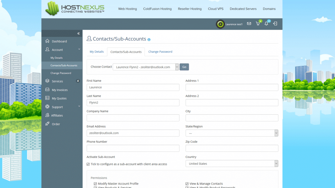The height and width of the screenshot is (188, 335).
Task: Open Web Hosting in top navigation
Action: [x=128, y=9]
